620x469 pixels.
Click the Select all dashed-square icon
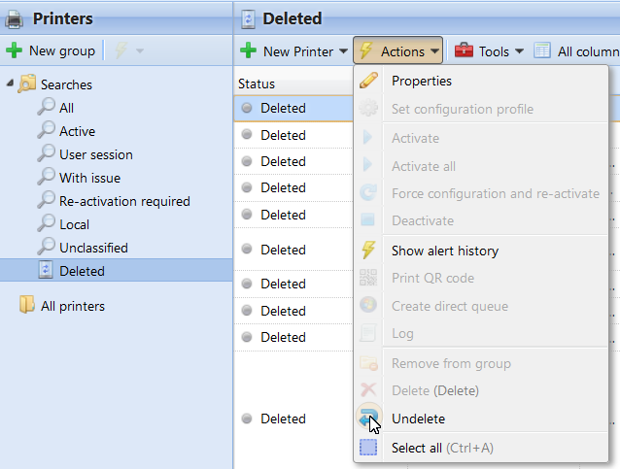[368, 448]
